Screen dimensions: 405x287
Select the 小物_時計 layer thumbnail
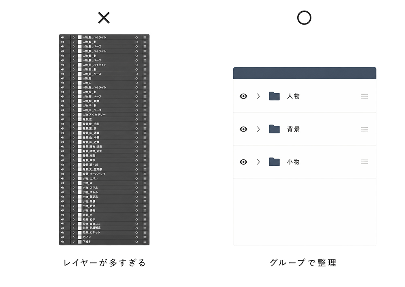pyautogui.click(x=79, y=206)
